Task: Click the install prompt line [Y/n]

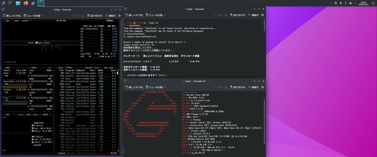Action: coord(145,75)
